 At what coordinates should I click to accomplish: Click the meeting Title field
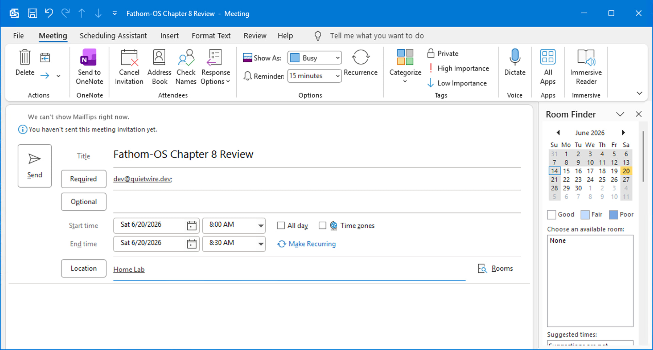[x=317, y=155]
